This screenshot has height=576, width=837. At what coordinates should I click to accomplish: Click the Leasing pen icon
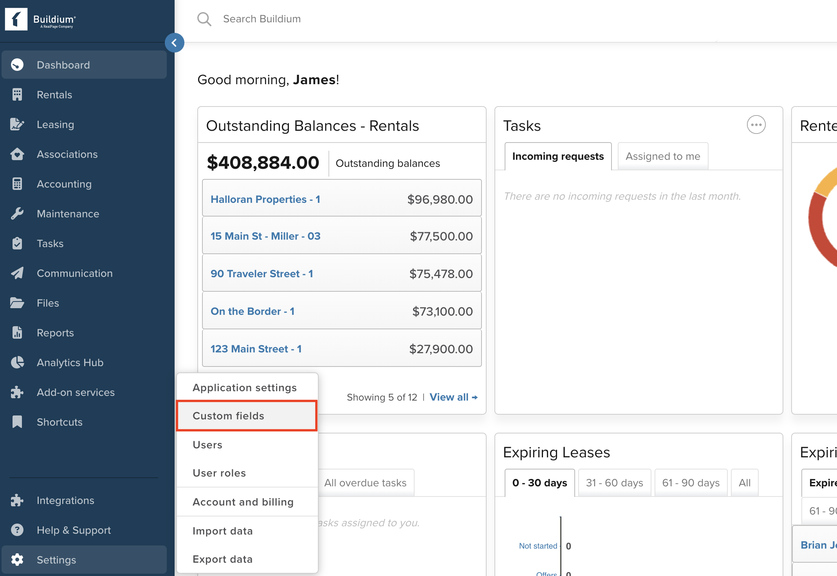17,125
